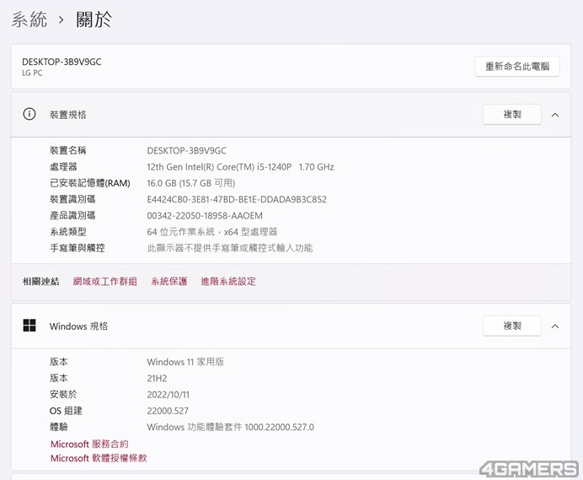Select the product ID 00342-22050-18958-AAOEM
The height and width of the screenshot is (480, 583).
tap(205, 216)
